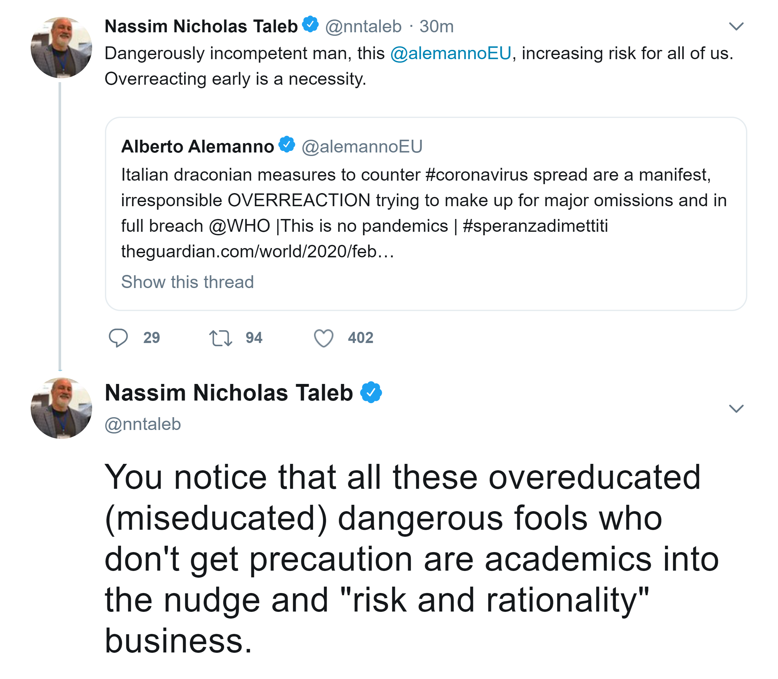Click verified badge beside first Taleb name
This screenshot has width=778, height=679.
point(311,24)
